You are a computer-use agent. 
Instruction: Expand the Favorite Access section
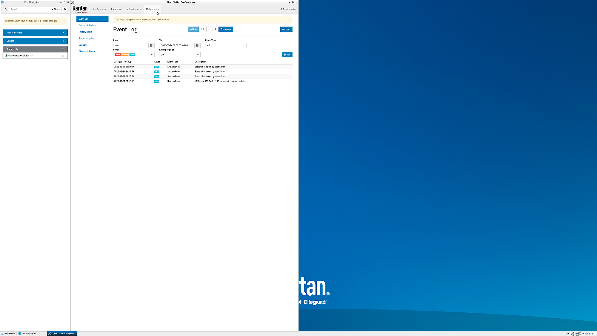point(35,33)
